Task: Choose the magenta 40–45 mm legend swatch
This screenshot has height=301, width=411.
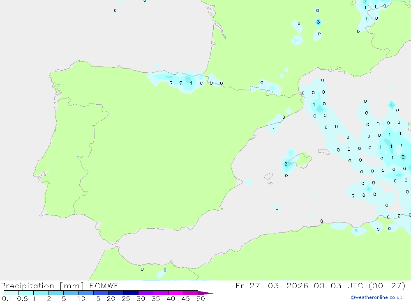Action: (175, 293)
